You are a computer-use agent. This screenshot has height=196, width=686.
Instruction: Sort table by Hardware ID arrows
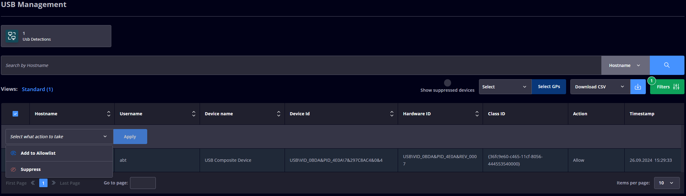coord(477,114)
